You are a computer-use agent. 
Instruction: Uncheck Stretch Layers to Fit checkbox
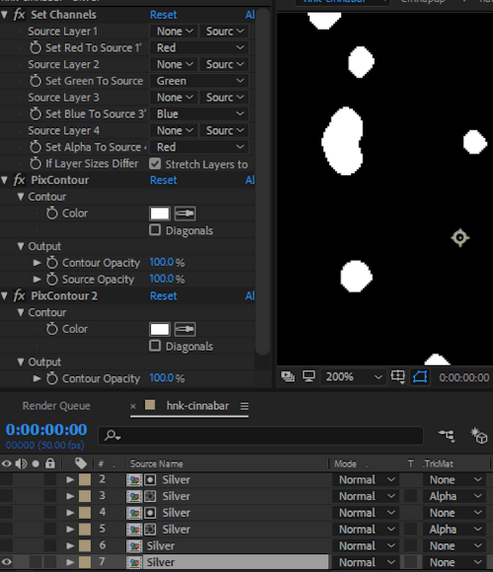point(155,164)
